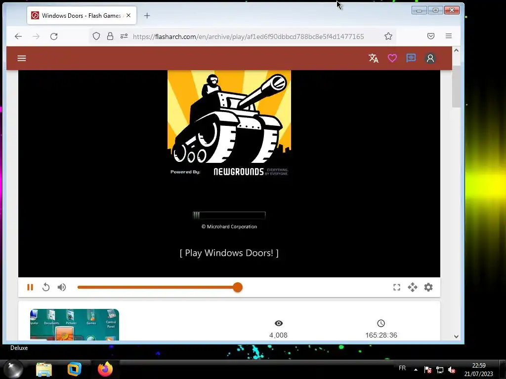Restore down the Firefox window
Viewport: 506px width, 379px height.
tap(435, 10)
